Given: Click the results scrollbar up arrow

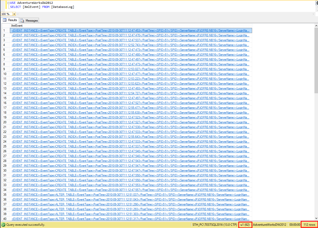Looking at the screenshot, I should coord(316,25).
